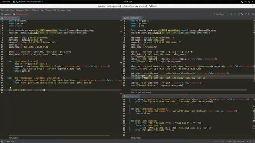The image size is (255, 143).
Task: Open the Refactor menu
Action: (35, 10)
